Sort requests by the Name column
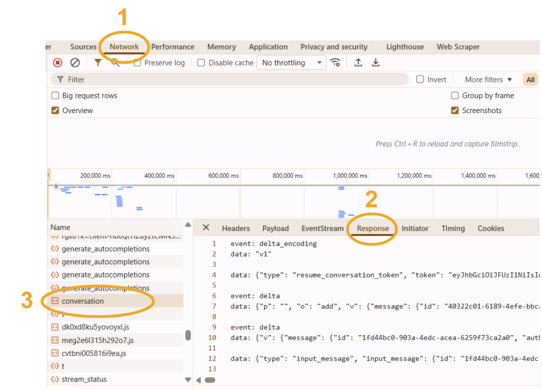 point(60,227)
